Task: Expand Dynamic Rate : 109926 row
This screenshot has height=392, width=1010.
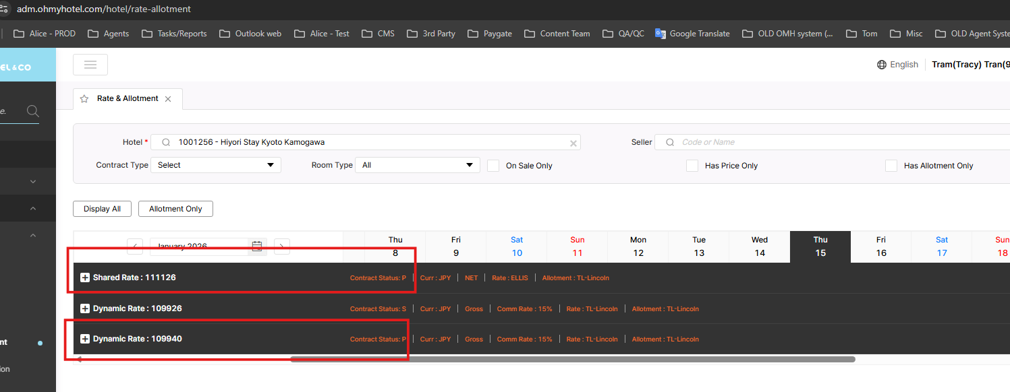Action: click(85, 308)
